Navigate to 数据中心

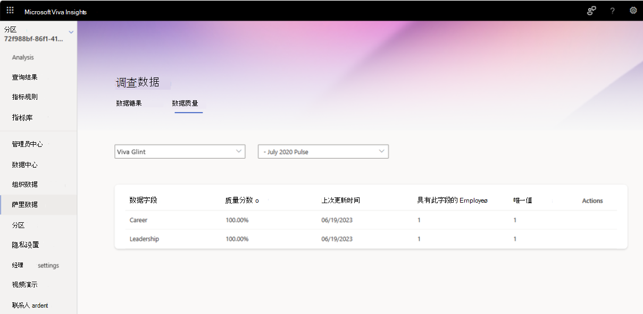coord(23,164)
